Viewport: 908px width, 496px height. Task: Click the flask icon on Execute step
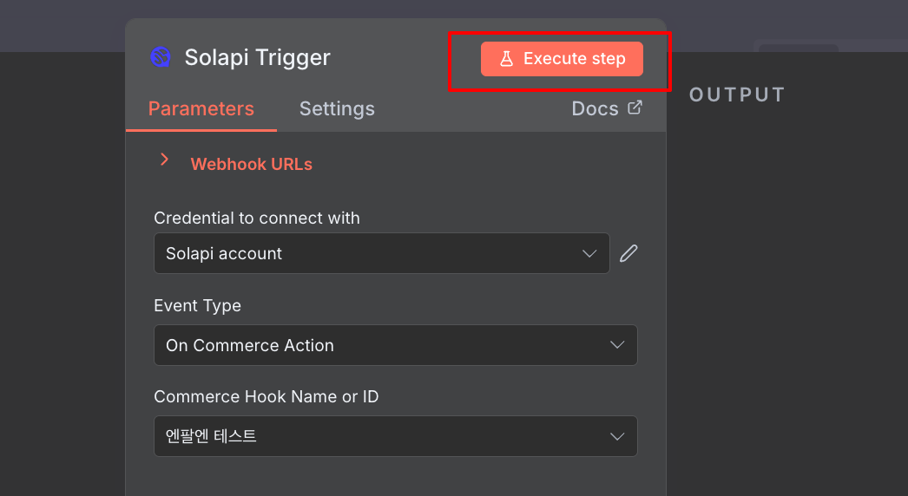507,59
